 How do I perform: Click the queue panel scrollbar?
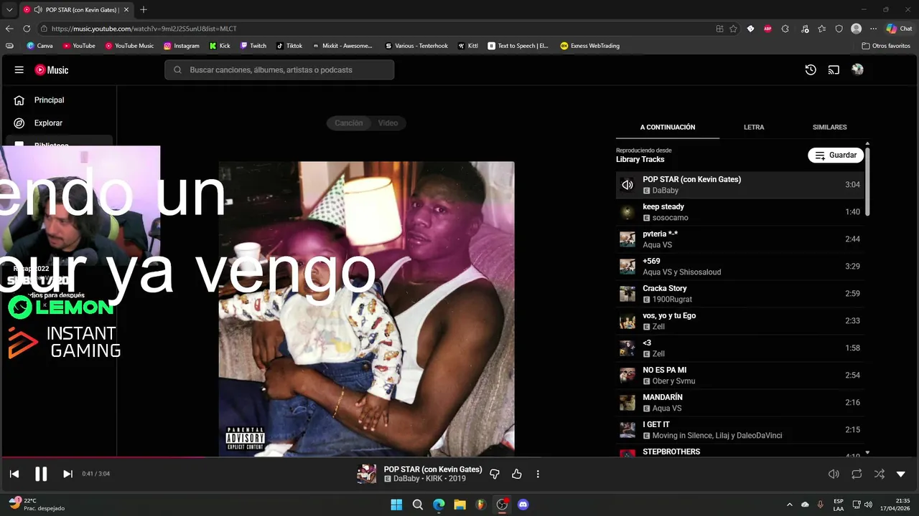(867, 181)
